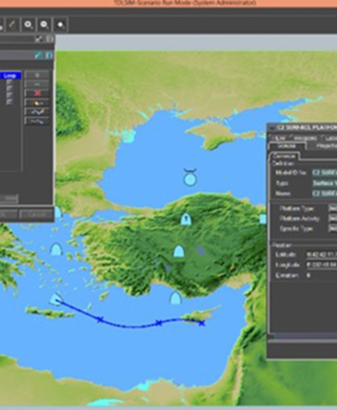The width and height of the screenshot is (337, 410).
Task: Select the platform symbol off Turkey's south coast
Action: tap(175, 298)
